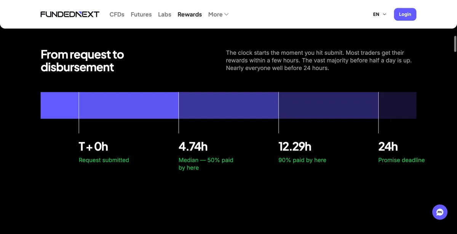Click the page vertical scrollbar thumb
This screenshot has height=234, width=457.
(455, 44)
